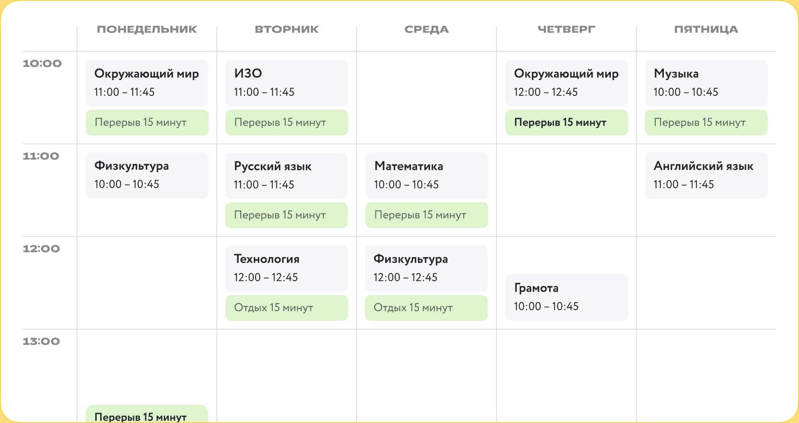Open the Monday Физкультура lesson card

click(147, 175)
